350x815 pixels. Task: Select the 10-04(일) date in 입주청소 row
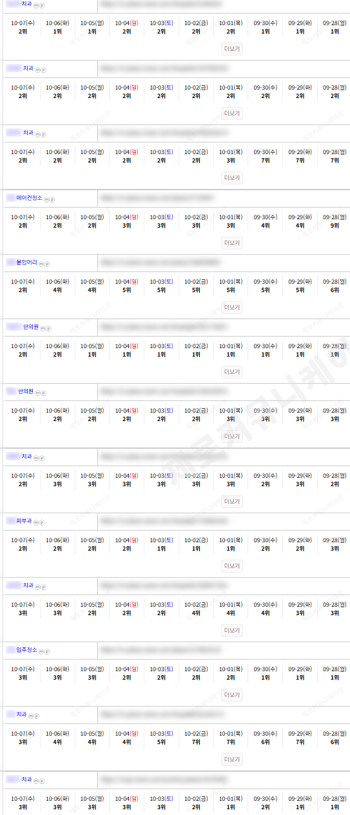point(126,669)
